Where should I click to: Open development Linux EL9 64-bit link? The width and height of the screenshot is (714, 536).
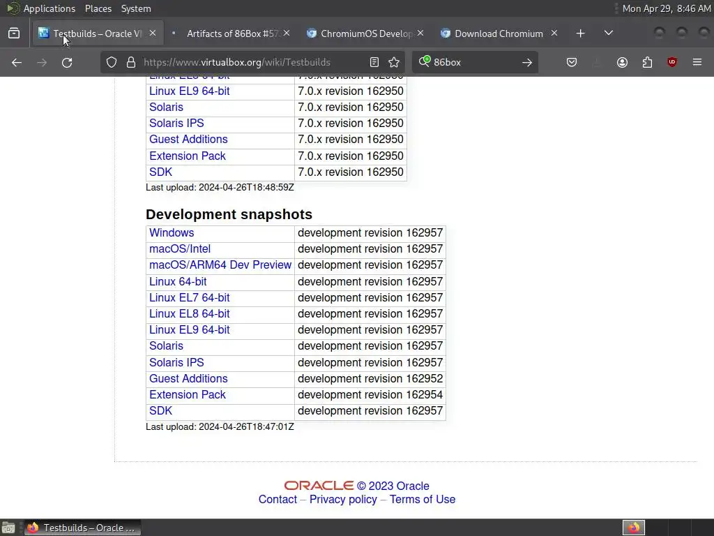(190, 330)
